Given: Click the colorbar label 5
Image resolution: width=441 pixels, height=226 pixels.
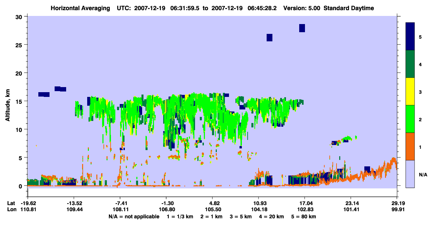Looking at the screenshot, I should point(420,37).
